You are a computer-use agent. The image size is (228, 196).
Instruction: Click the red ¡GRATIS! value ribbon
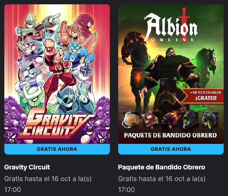pyautogui.click(x=204, y=96)
